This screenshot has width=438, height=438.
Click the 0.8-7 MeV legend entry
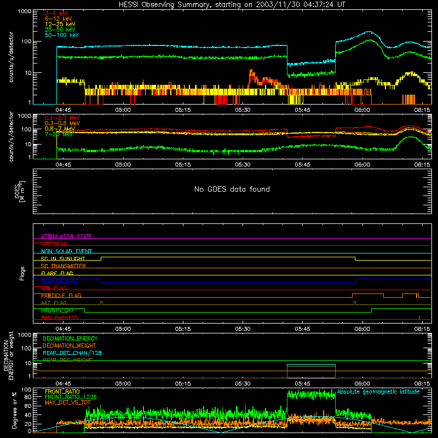coord(60,129)
